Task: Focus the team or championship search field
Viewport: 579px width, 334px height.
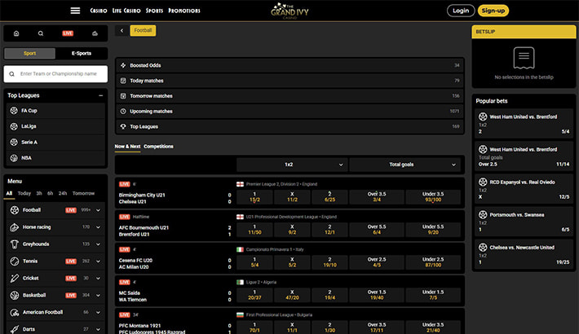Action: pos(55,74)
